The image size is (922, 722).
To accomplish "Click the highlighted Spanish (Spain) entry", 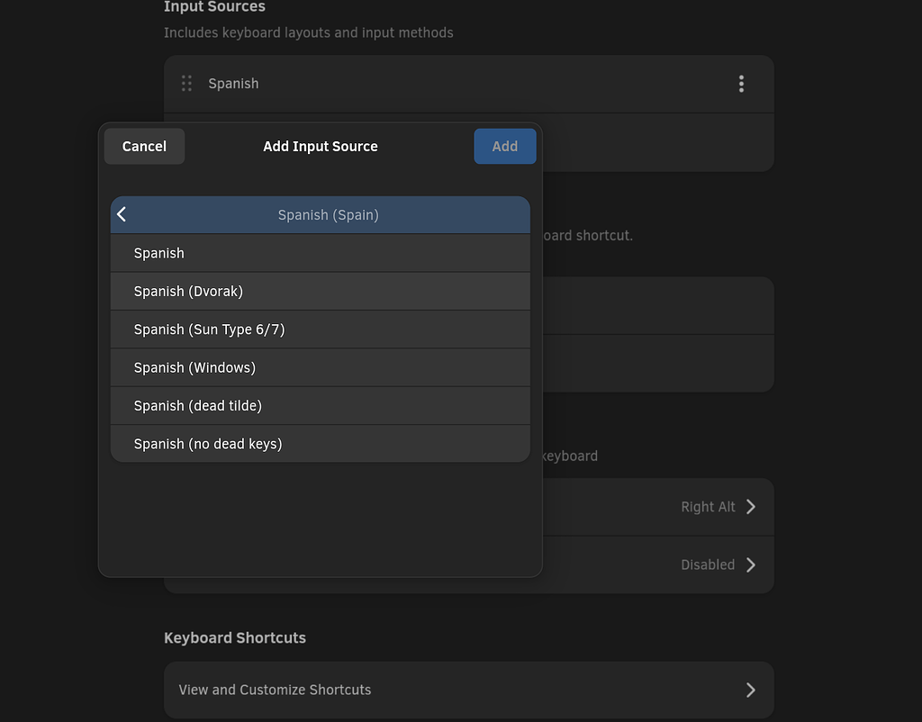I will point(328,214).
